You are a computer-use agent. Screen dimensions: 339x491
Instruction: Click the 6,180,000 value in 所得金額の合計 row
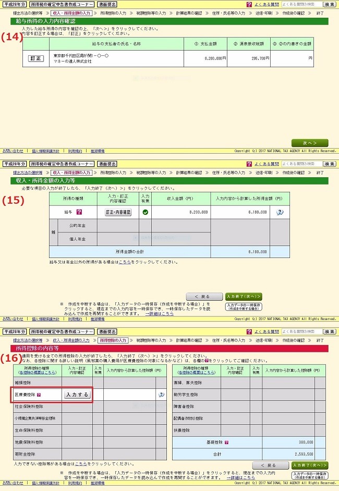(x=258, y=252)
